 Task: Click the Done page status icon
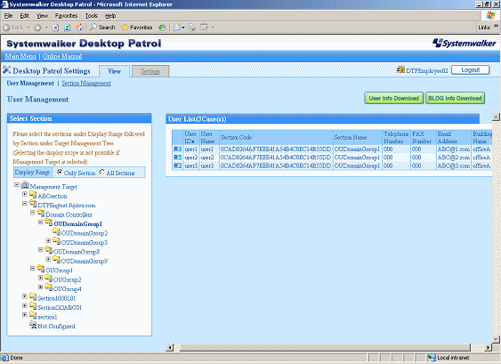(5, 357)
